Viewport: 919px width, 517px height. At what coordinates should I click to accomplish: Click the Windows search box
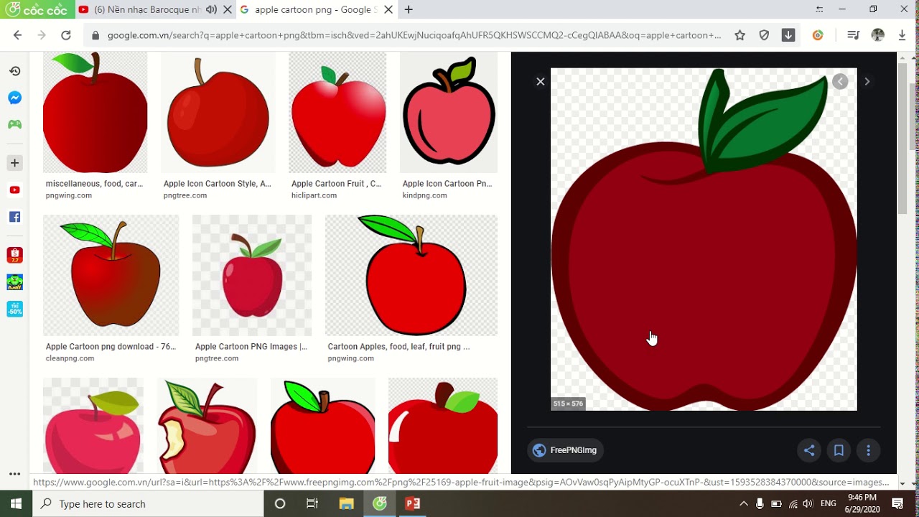[x=149, y=504]
